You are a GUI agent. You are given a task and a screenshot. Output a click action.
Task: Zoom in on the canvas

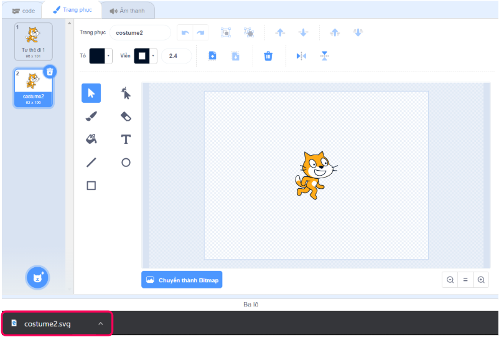point(481,280)
